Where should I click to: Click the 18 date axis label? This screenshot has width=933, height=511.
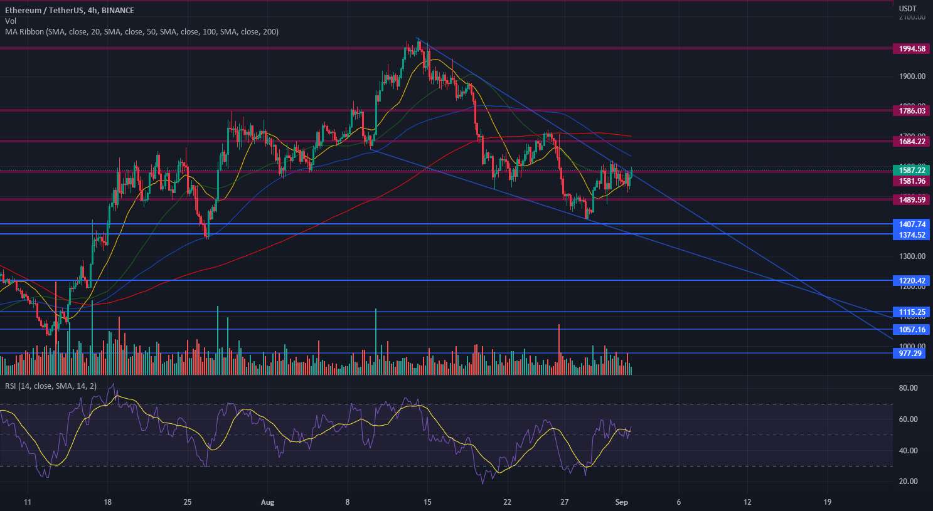(108, 502)
